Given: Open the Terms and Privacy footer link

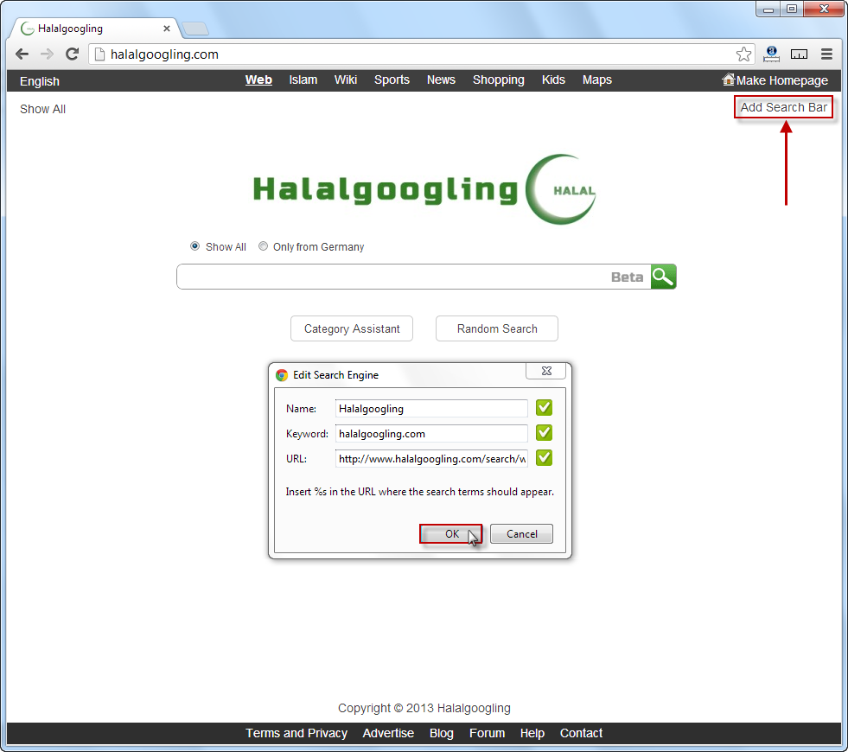Looking at the screenshot, I should [296, 733].
